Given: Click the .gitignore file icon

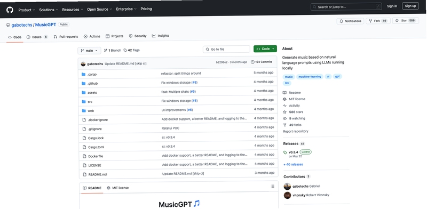Looking at the screenshot, I should [84, 129].
